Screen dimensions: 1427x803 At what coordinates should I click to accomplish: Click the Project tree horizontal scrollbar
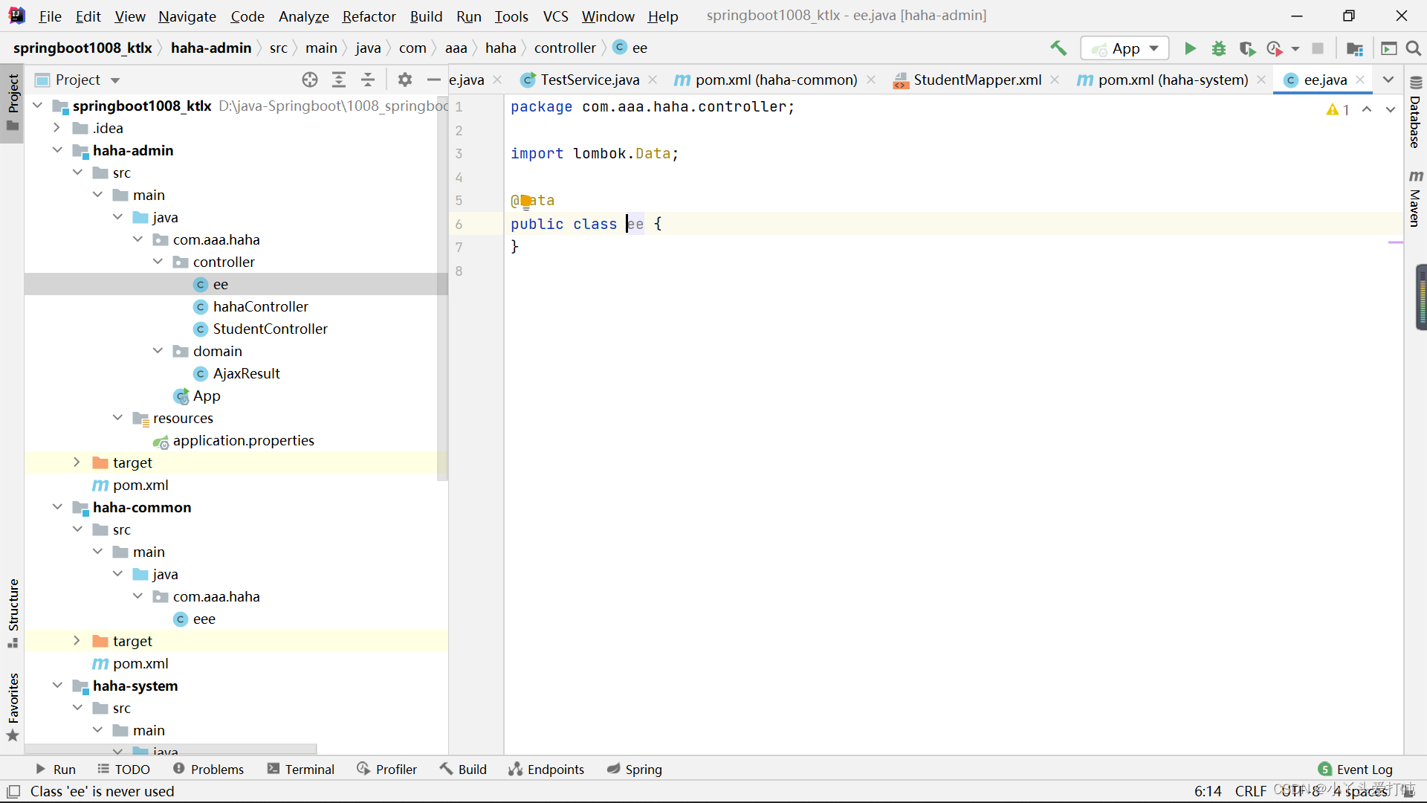[171, 749]
